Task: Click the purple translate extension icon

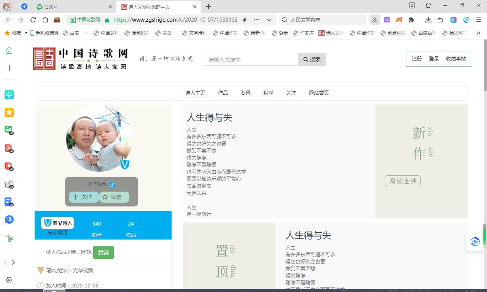Action: [x=387, y=20]
